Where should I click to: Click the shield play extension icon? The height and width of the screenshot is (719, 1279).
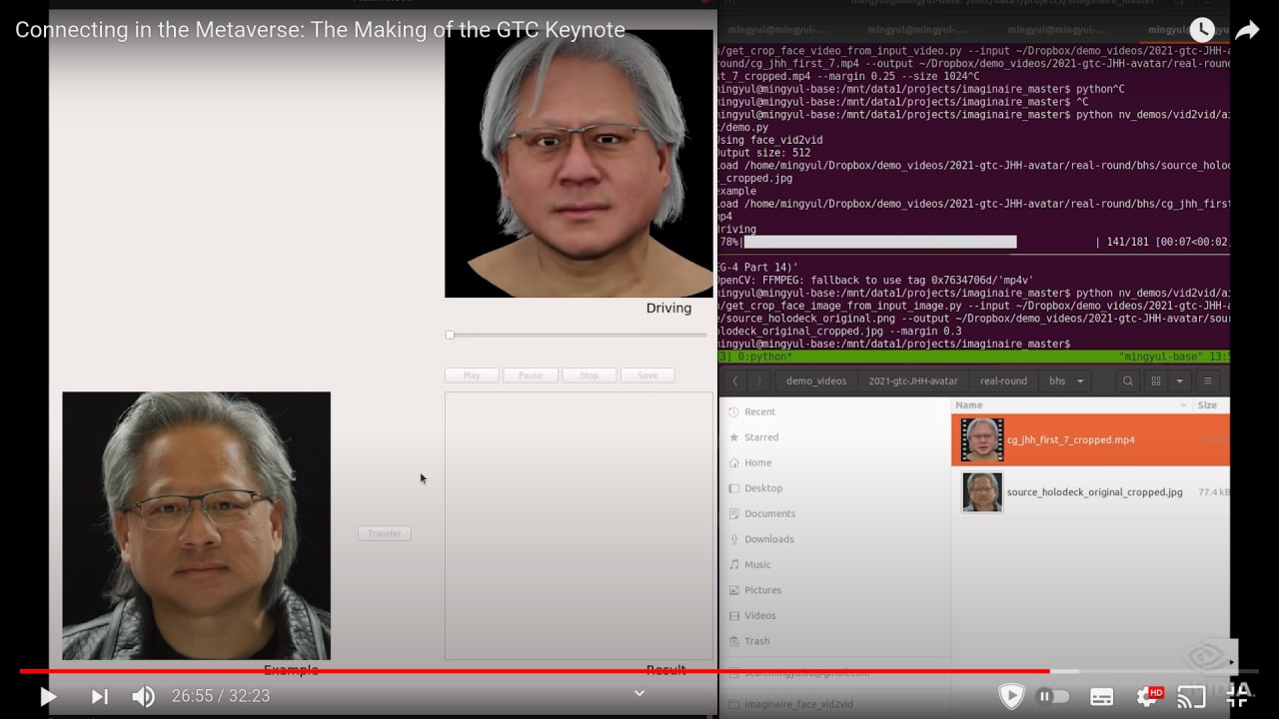pos(1011,696)
